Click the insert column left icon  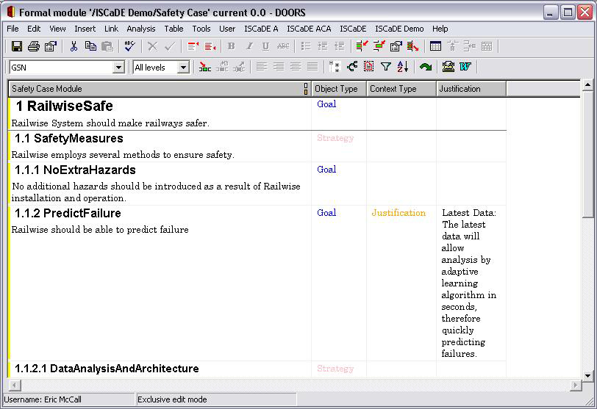click(x=193, y=46)
